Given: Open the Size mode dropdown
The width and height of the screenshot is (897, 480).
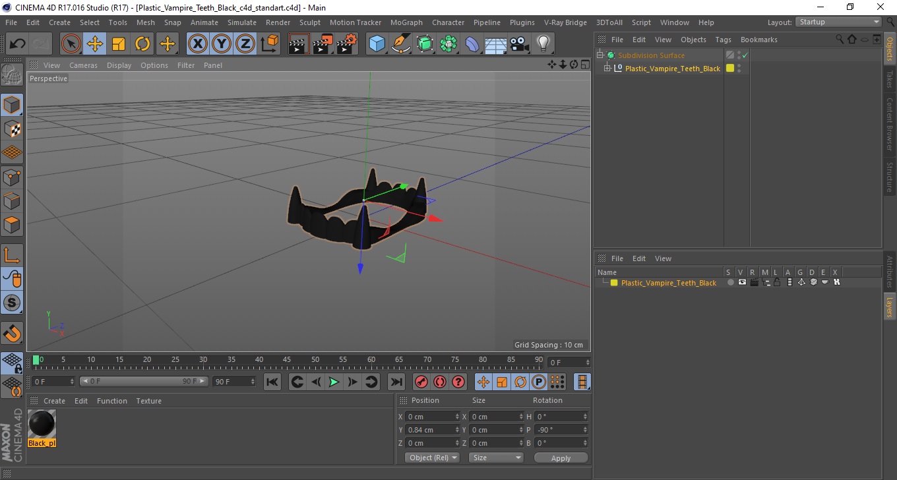Looking at the screenshot, I should click(x=496, y=458).
